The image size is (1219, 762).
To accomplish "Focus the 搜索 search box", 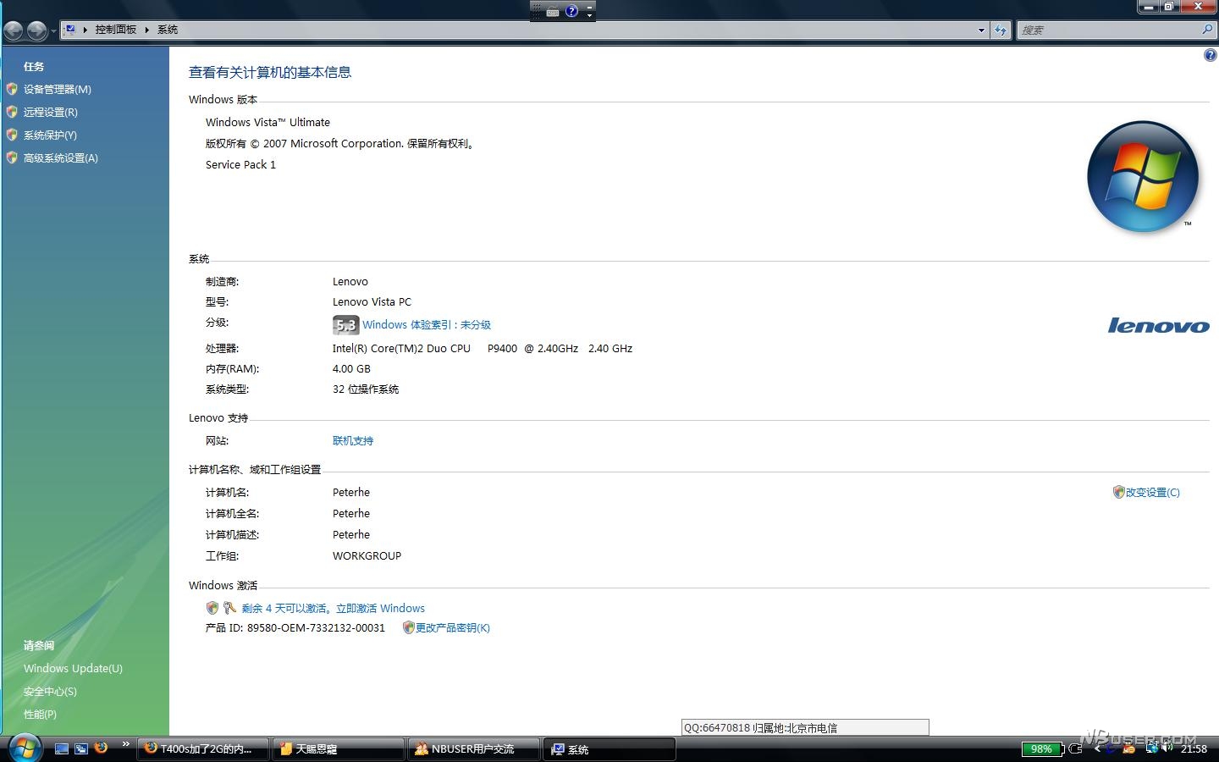I will (x=1108, y=30).
